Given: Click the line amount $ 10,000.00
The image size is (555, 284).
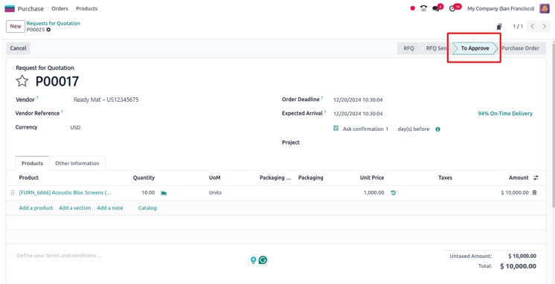Looking at the screenshot, I should [515, 193].
